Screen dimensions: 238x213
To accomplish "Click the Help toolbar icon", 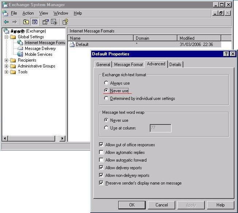I will (x=65, y=22).
